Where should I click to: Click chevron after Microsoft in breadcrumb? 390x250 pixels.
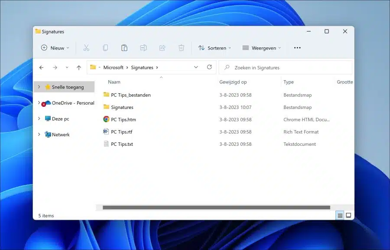127,67
